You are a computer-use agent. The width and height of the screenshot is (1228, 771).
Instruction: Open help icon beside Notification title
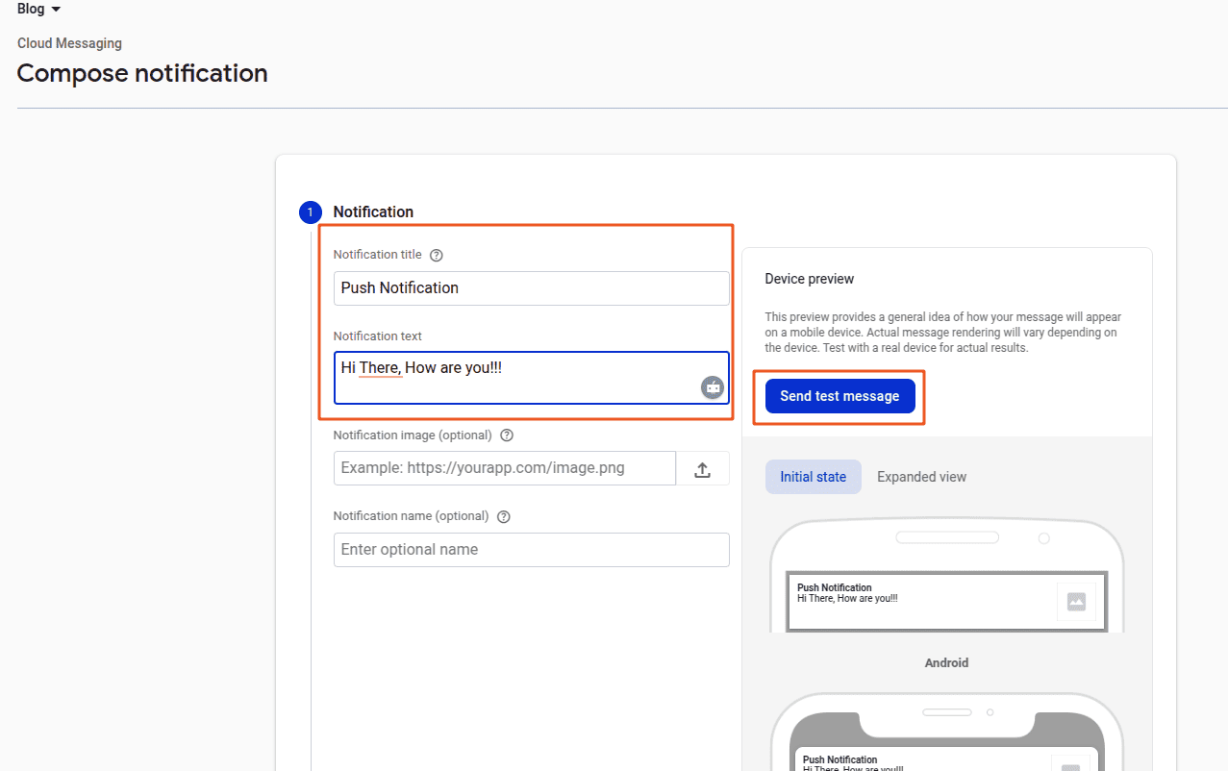point(437,256)
